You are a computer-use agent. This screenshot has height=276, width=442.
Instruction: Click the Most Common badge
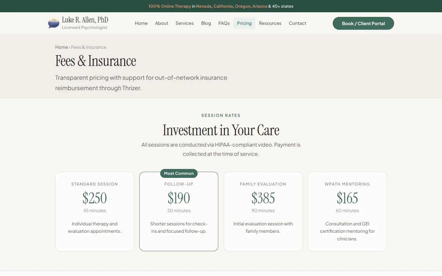click(179, 173)
